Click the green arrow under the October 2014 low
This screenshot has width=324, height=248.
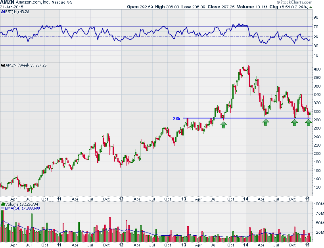(x=295, y=122)
